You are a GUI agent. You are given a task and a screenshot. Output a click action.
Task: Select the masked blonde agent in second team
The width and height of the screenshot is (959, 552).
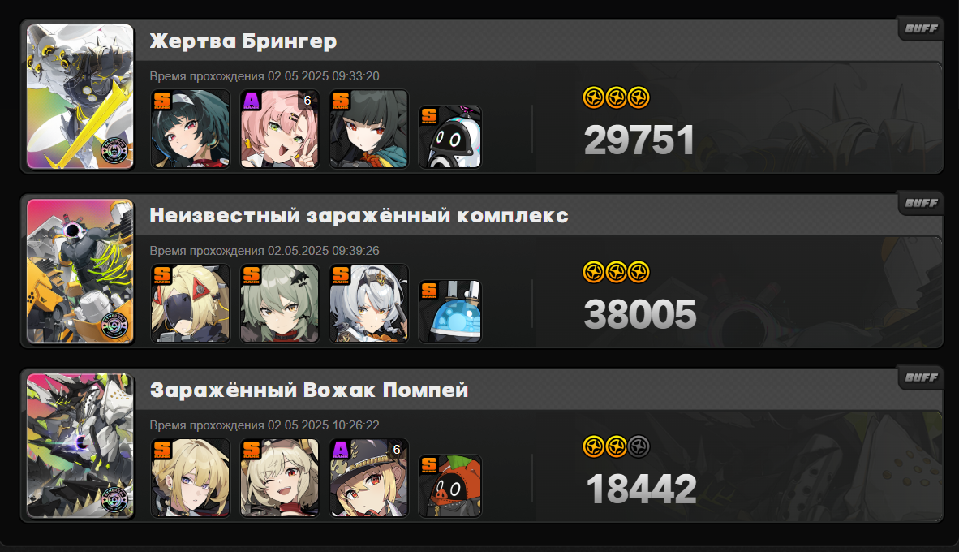[190, 304]
